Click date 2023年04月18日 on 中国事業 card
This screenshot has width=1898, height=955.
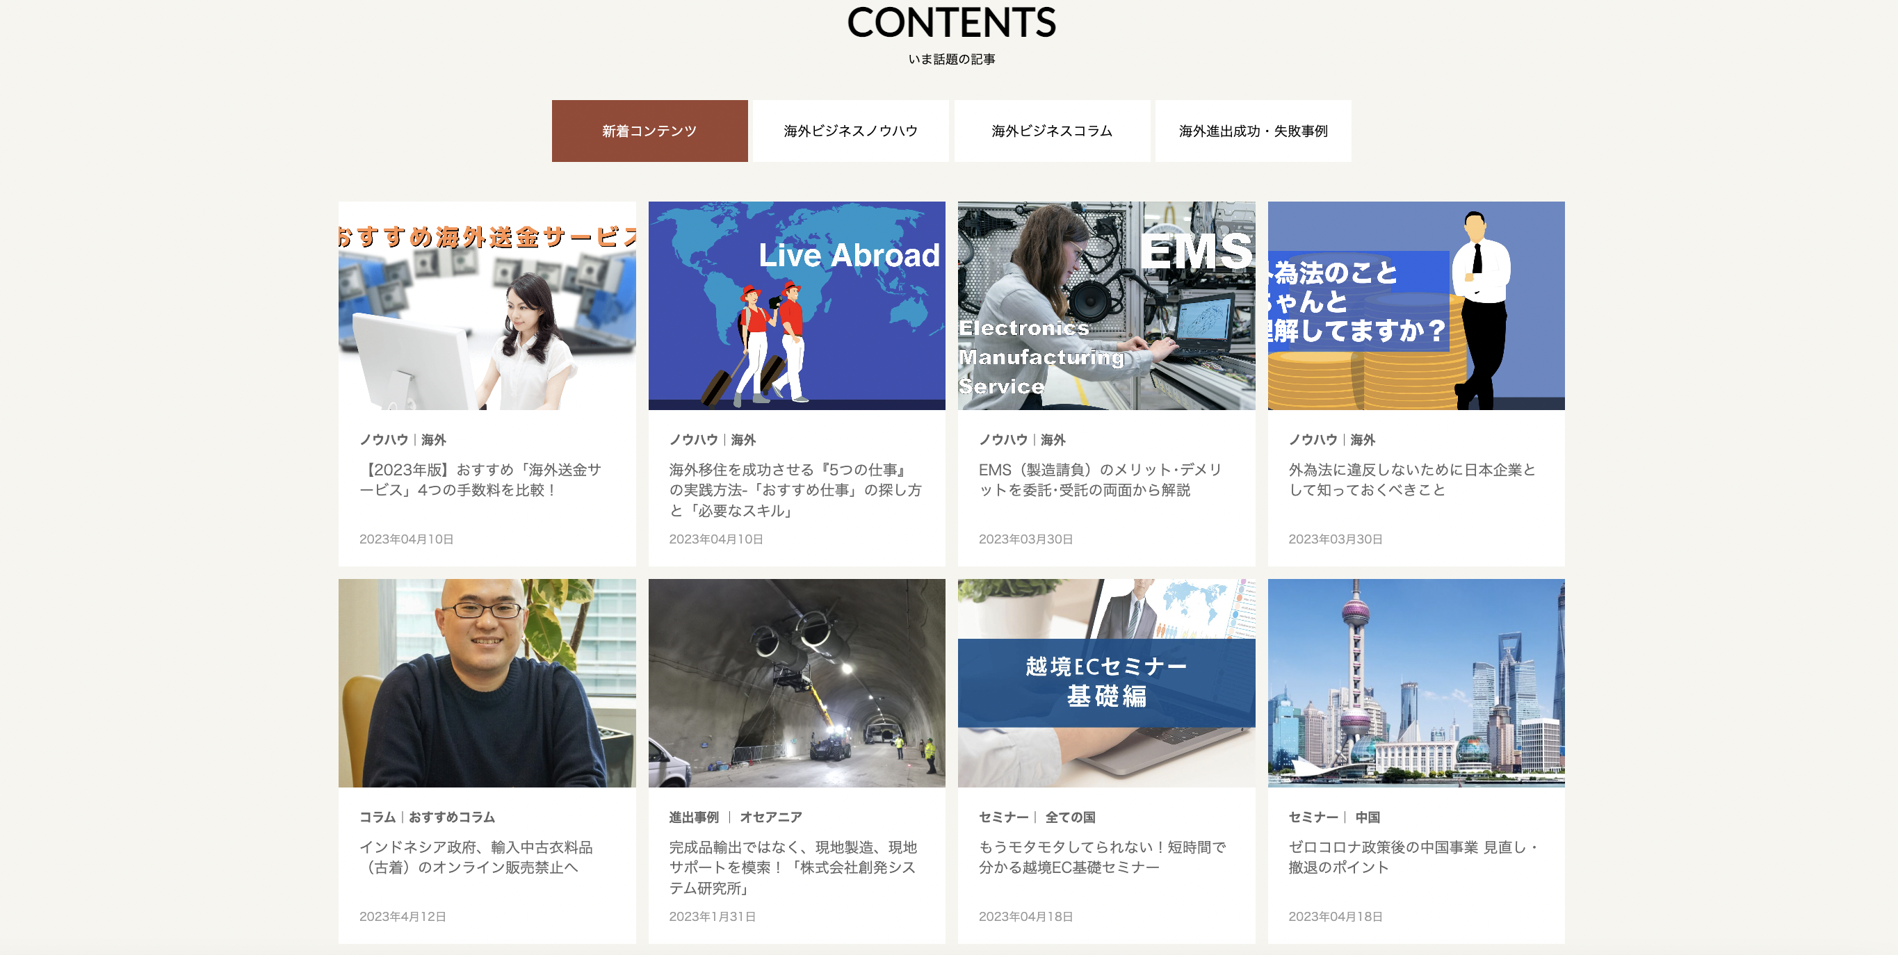click(1336, 917)
